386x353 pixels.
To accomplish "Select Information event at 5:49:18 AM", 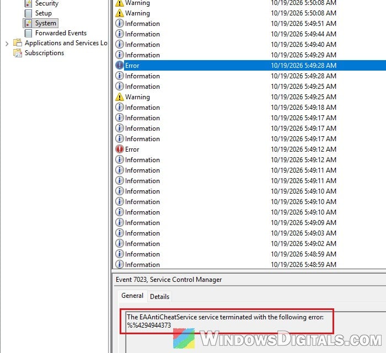I will click(x=250, y=108).
